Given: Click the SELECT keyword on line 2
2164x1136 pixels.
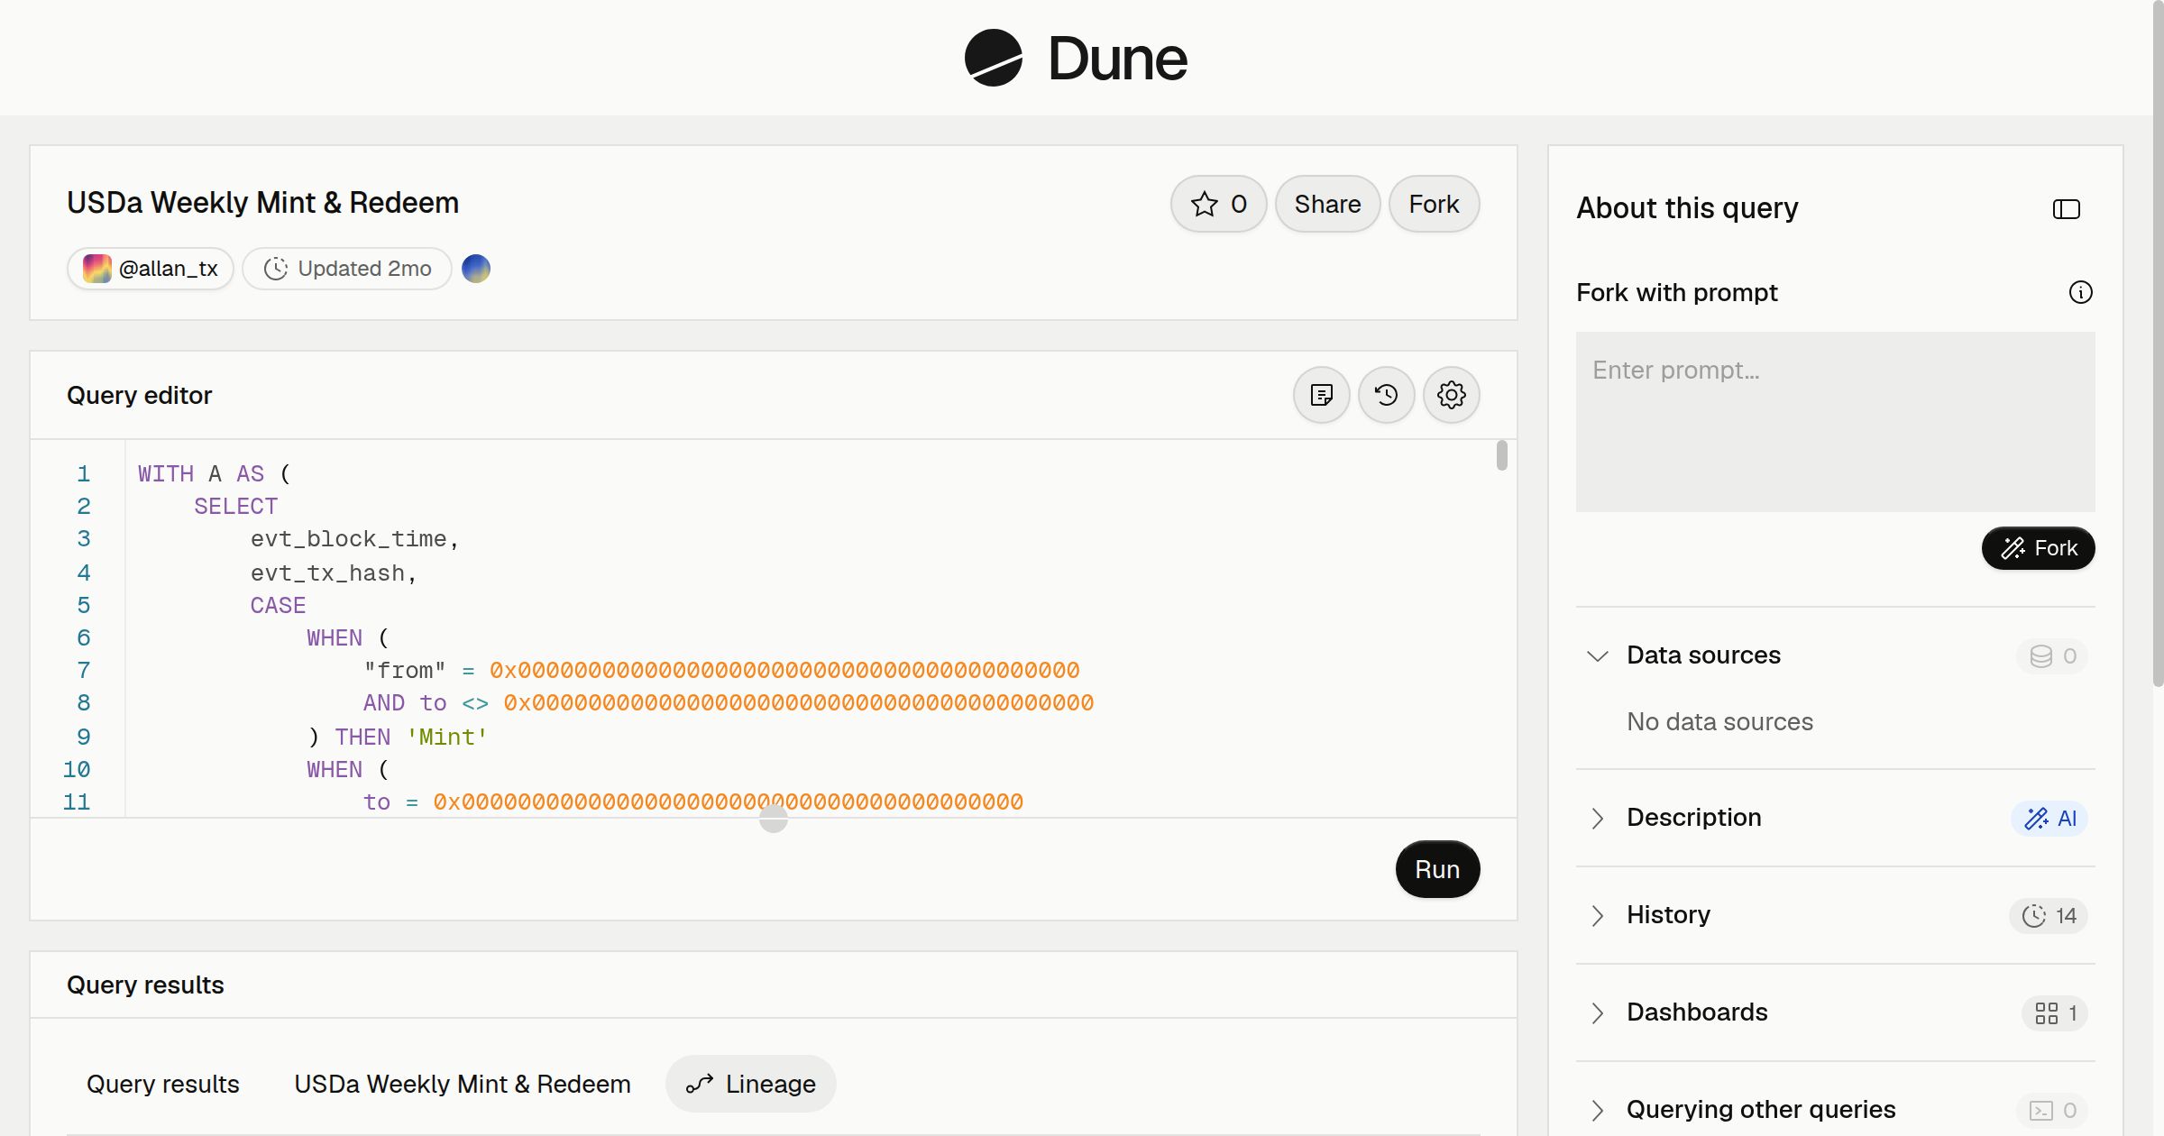Looking at the screenshot, I should click(235, 507).
